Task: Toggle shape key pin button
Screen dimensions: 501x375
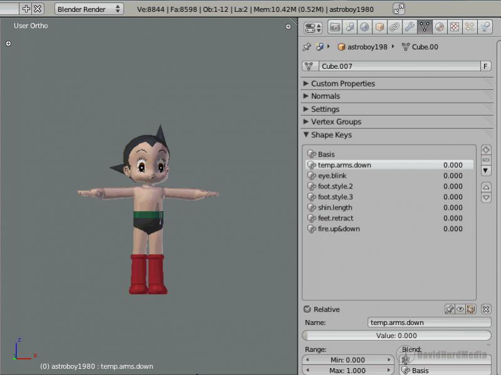Action: point(450,309)
